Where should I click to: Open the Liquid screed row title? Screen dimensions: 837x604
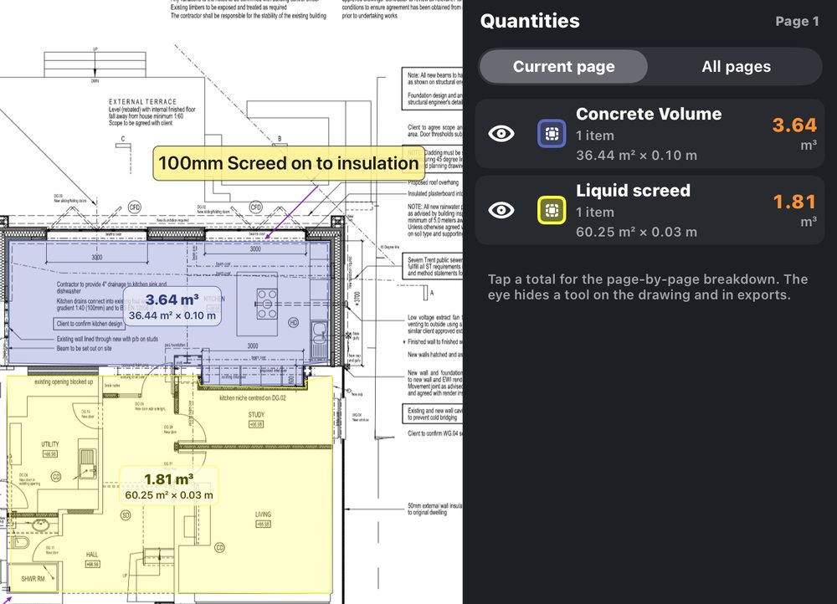[x=633, y=191]
